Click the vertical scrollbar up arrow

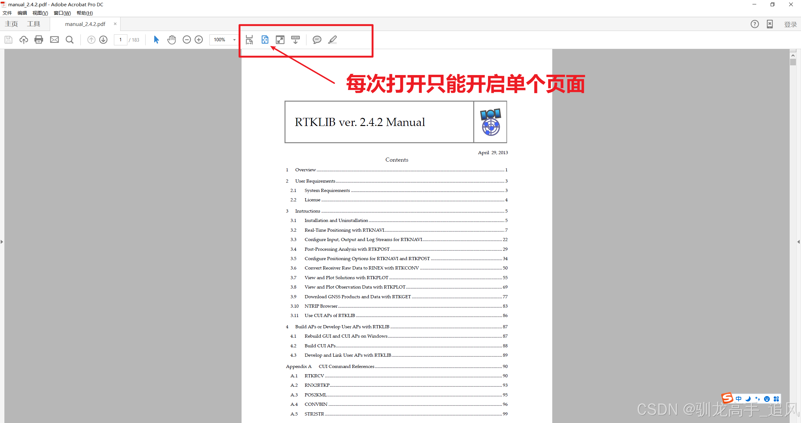[793, 56]
